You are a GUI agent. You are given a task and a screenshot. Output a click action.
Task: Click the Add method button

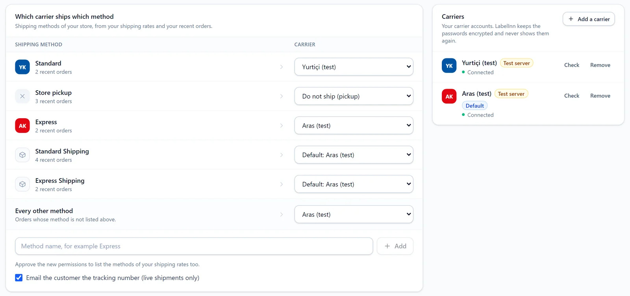pos(395,246)
